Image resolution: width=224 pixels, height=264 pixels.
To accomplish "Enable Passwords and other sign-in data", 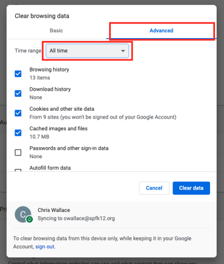I will click(x=18, y=153).
